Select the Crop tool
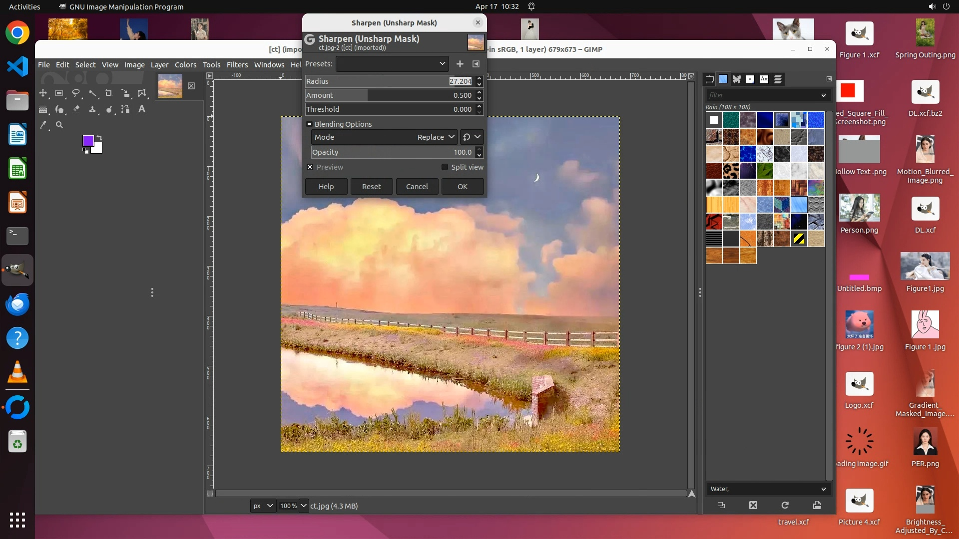Screen dimensions: 959x539 pyautogui.click(x=108, y=93)
